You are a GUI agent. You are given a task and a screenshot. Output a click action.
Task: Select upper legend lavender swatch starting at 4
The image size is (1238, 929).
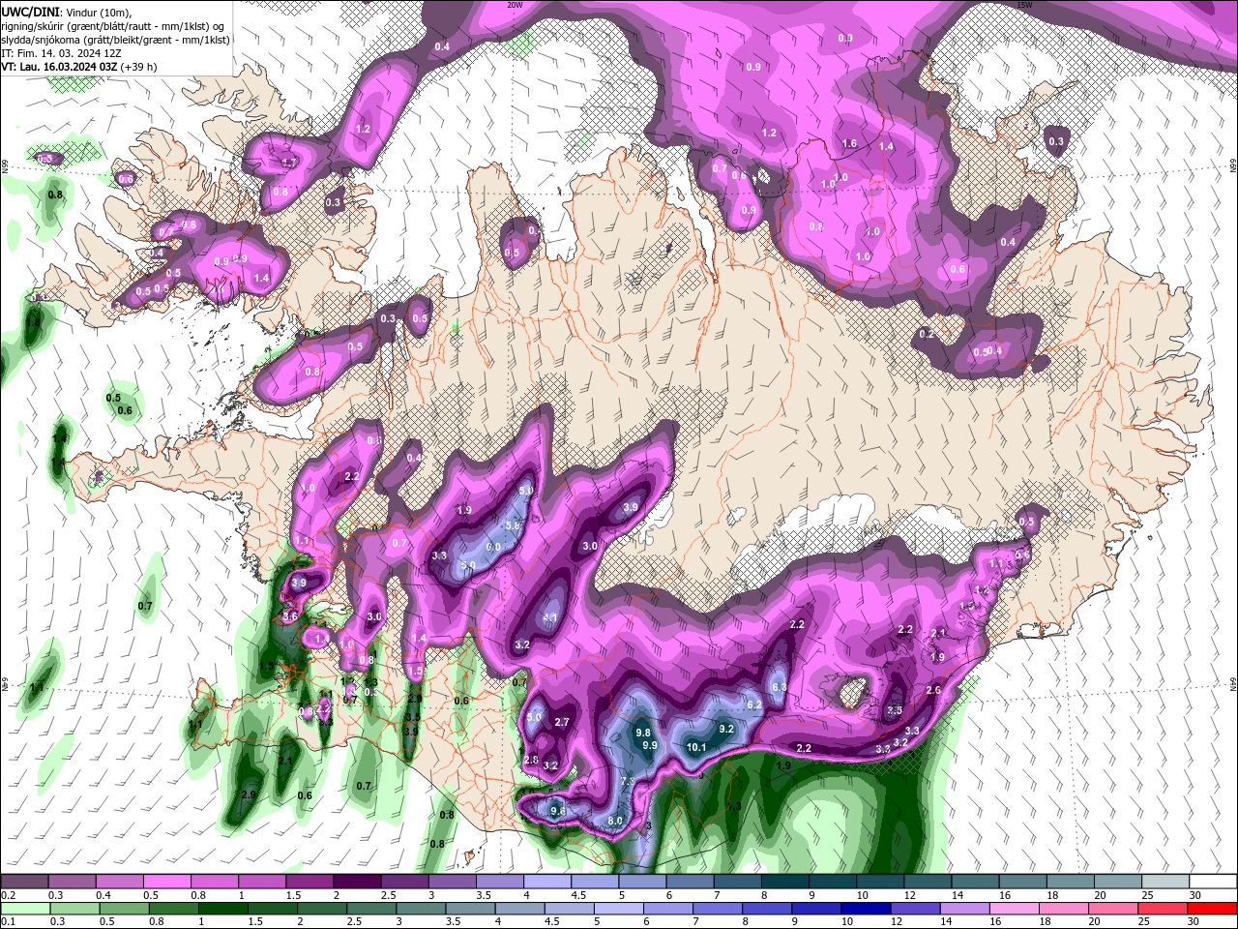pos(547,882)
